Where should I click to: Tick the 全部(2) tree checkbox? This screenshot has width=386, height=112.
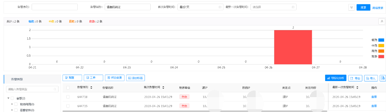tap(12, 98)
